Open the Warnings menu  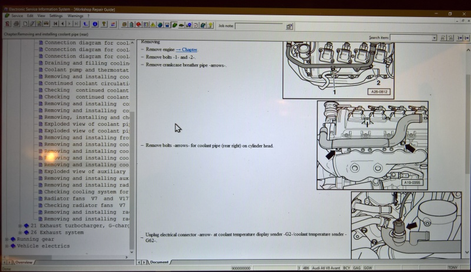click(x=75, y=16)
